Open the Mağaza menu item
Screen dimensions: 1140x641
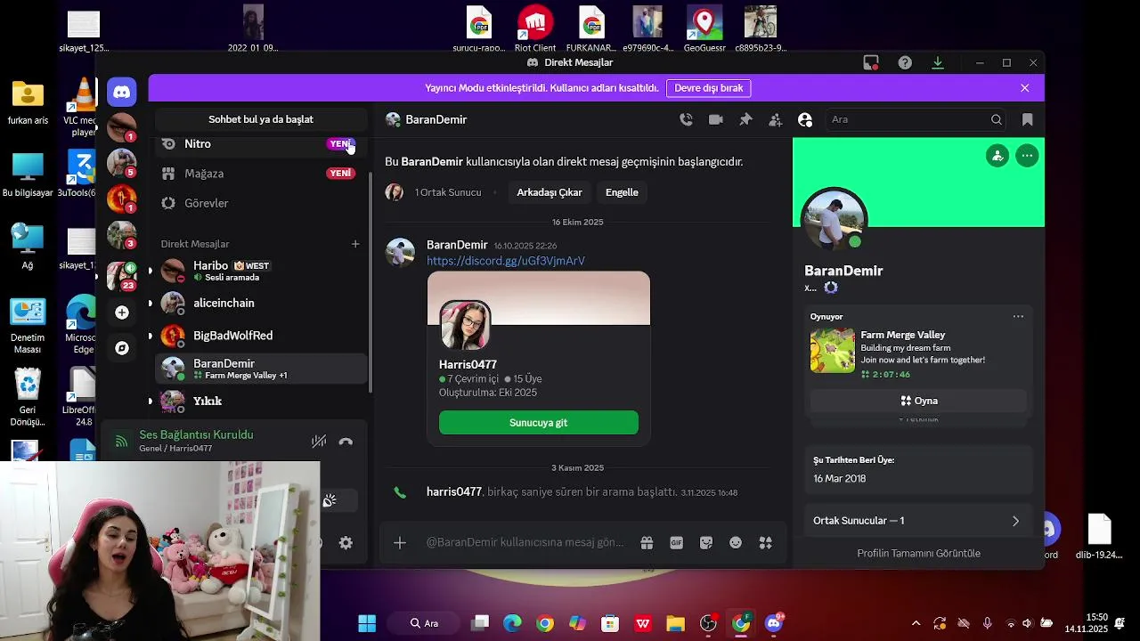tap(261, 174)
